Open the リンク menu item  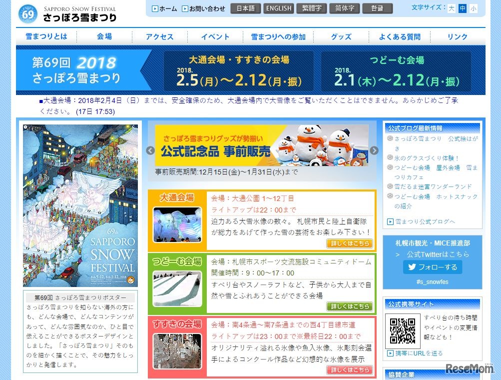pos(458,36)
